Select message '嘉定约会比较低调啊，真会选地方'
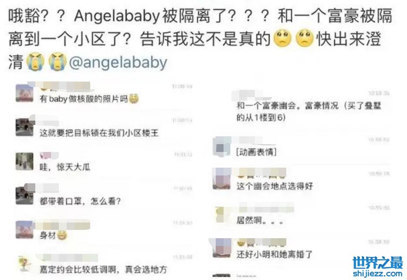Viewport: 407px width, 280px height. 103,270
